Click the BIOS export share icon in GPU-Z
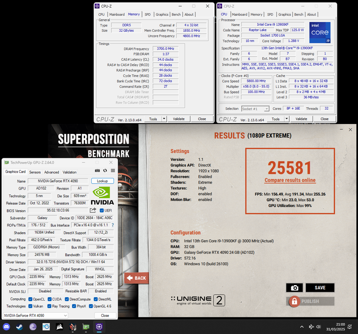The width and height of the screenshot is (358, 334). click(x=93, y=210)
